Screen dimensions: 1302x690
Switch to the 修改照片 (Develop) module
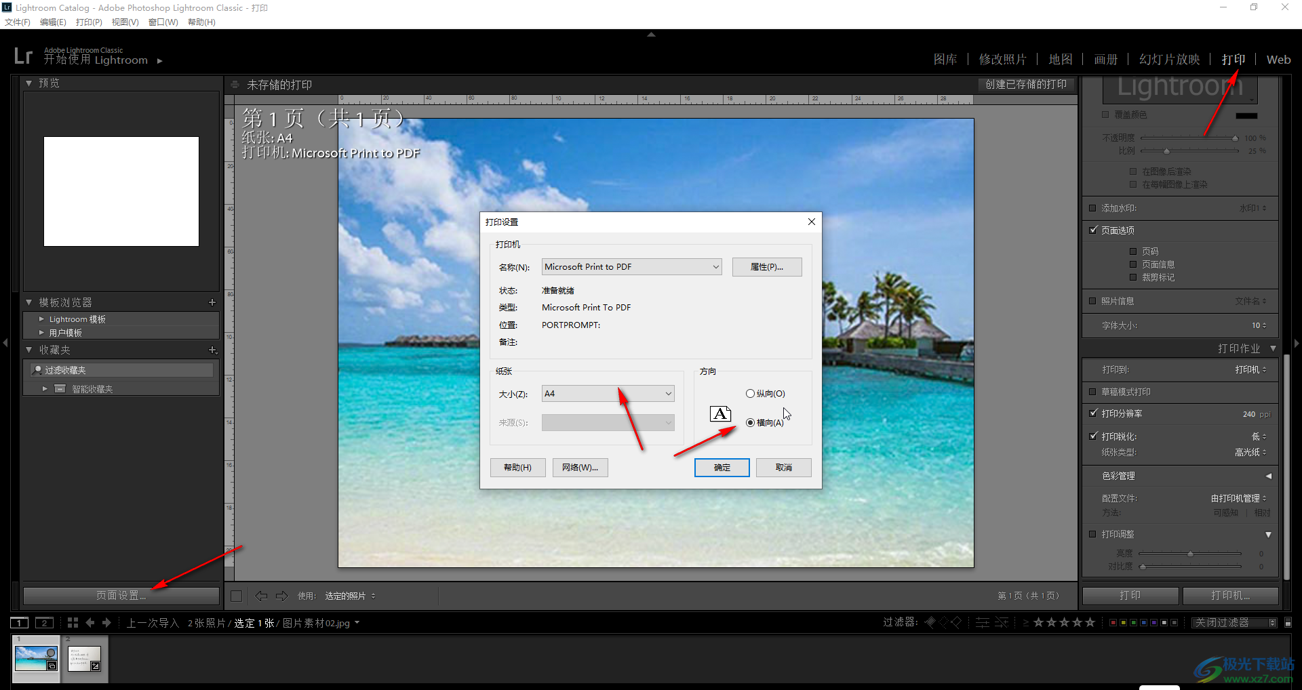click(1002, 60)
